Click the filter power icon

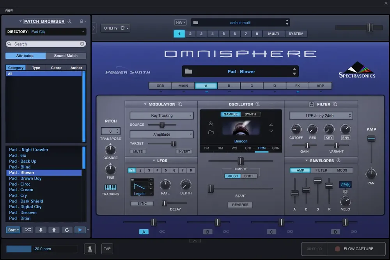tap(311, 104)
